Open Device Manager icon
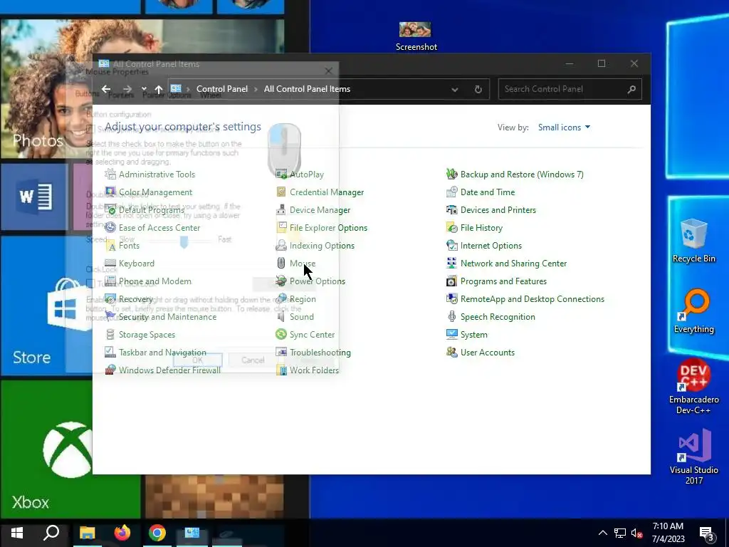The image size is (729, 547). pyautogui.click(x=280, y=210)
